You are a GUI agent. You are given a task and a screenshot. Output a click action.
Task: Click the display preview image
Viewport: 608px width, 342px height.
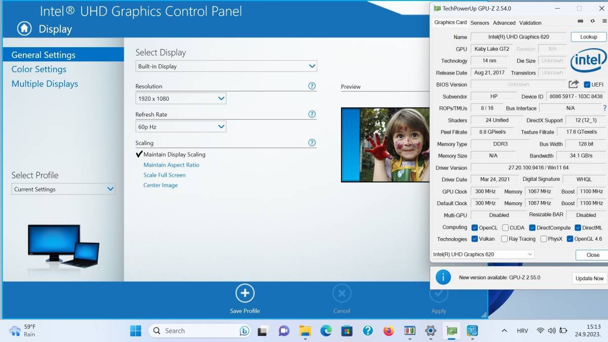point(385,144)
